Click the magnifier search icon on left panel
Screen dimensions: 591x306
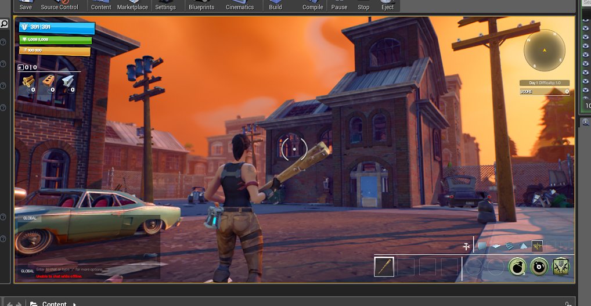click(4, 24)
